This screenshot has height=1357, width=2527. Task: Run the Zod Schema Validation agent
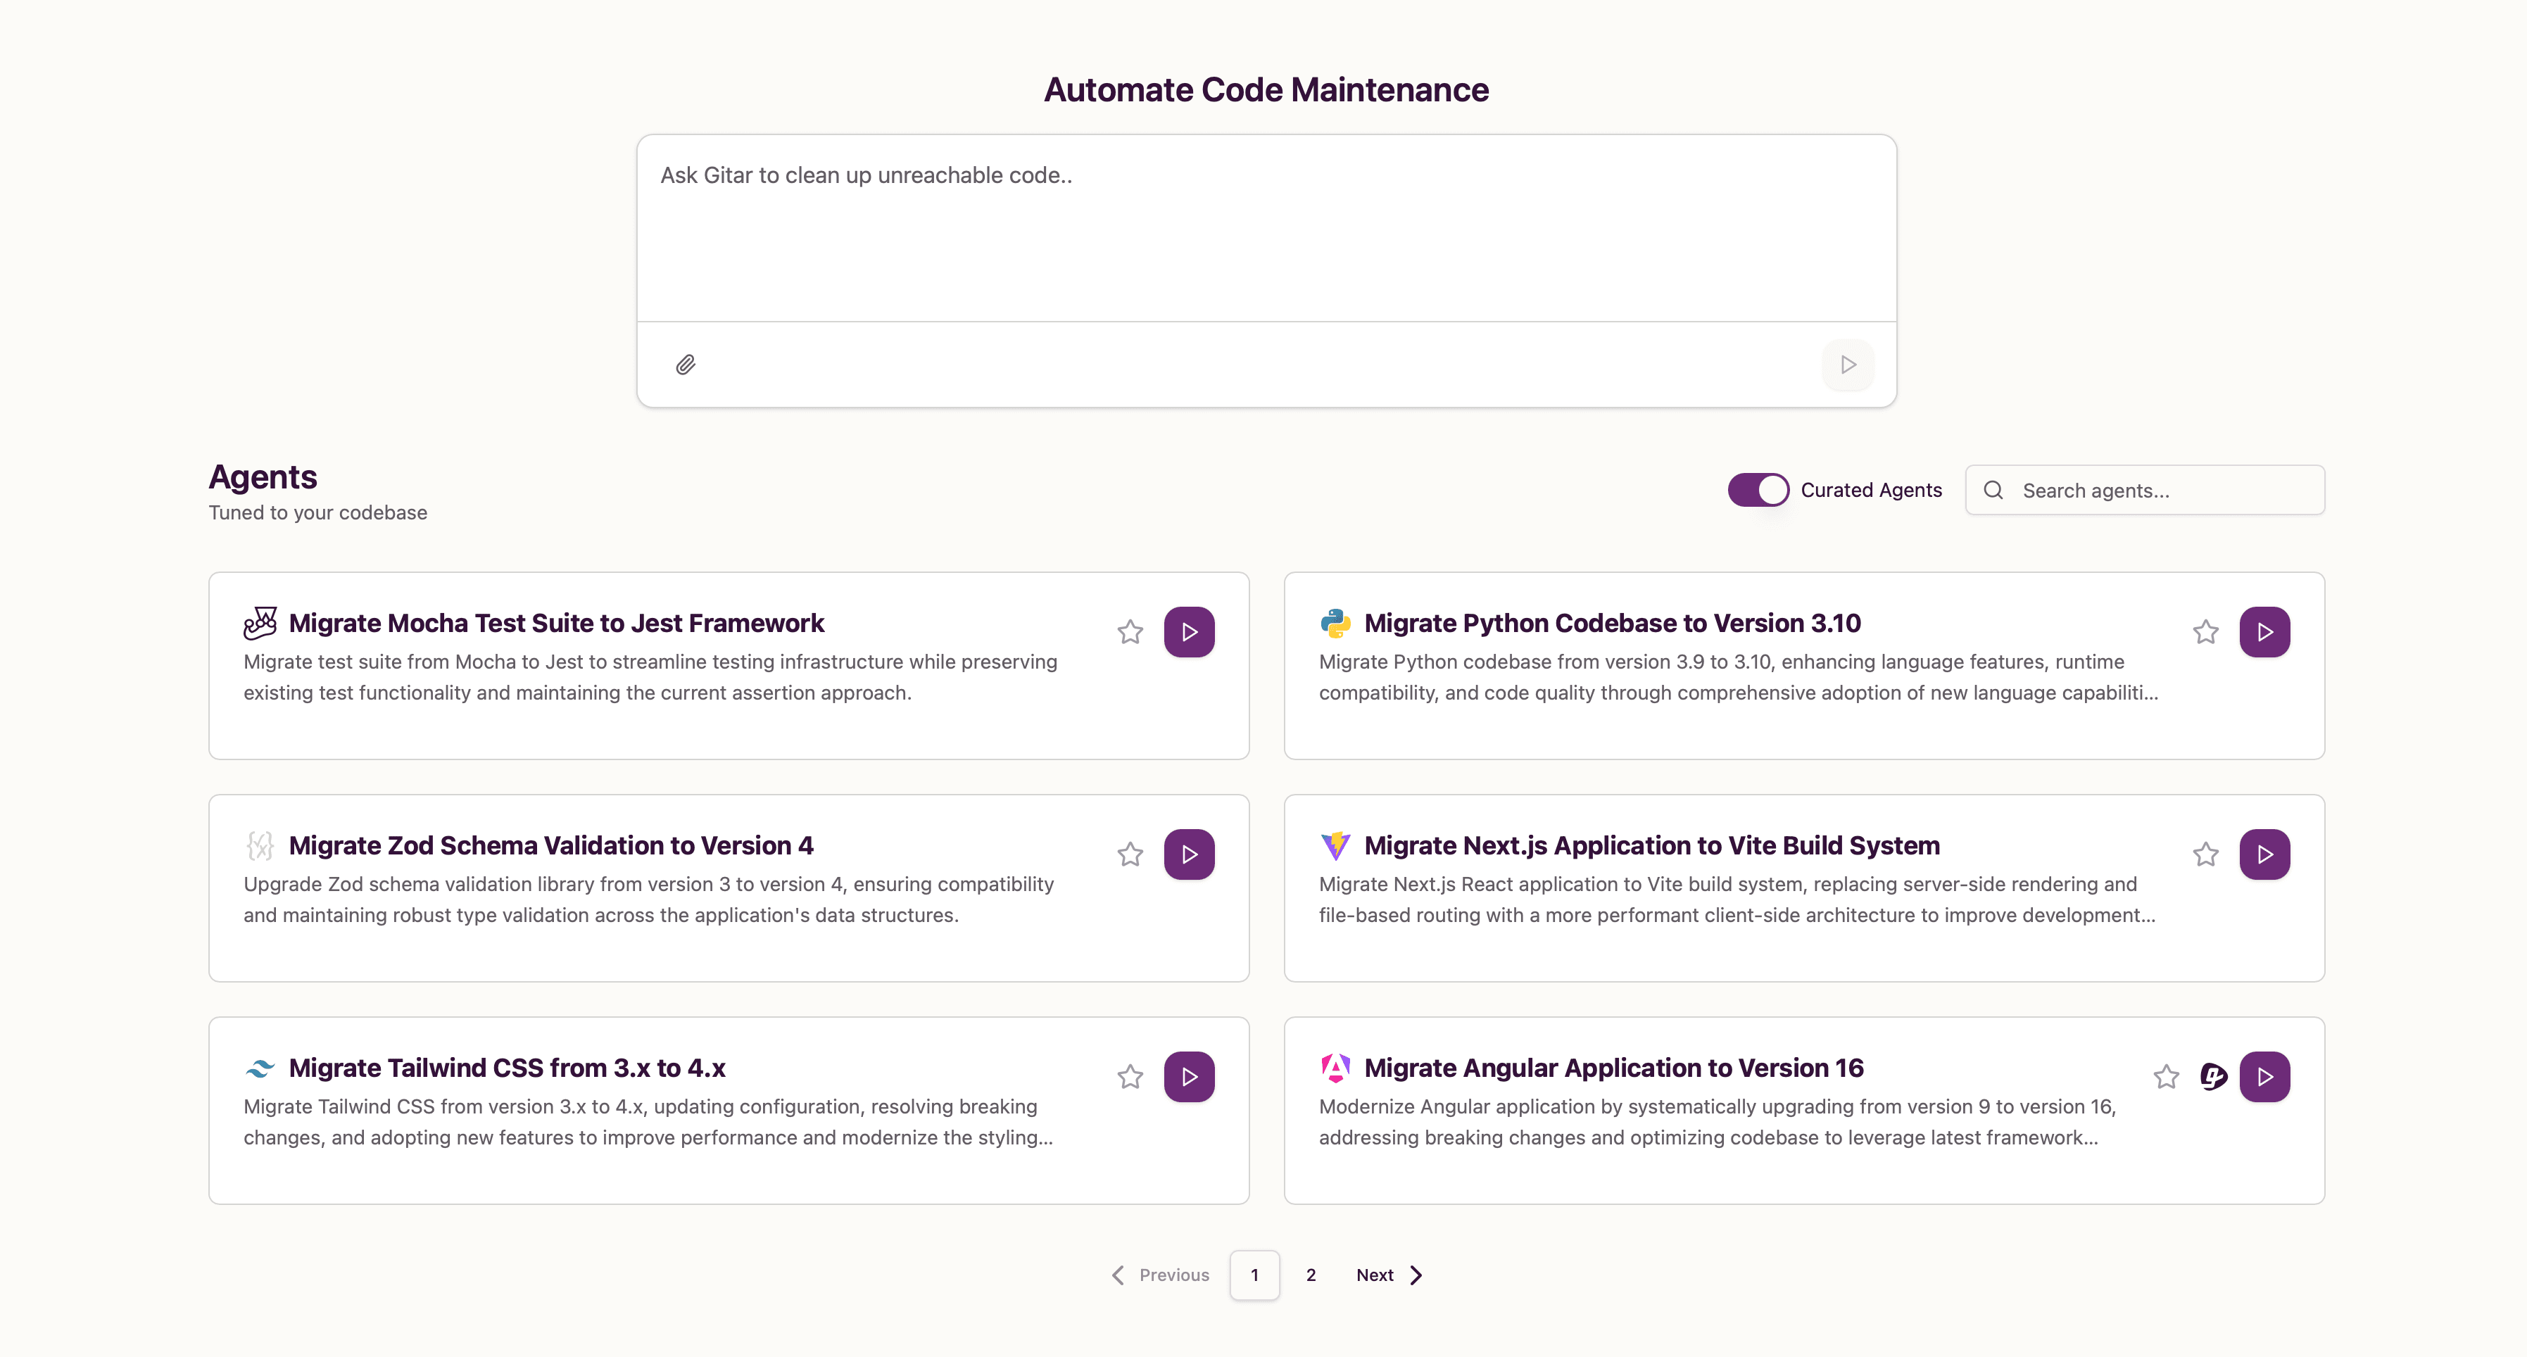point(1189,854)
